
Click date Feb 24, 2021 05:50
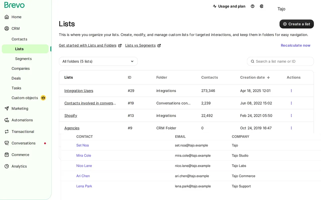[256, 116]
